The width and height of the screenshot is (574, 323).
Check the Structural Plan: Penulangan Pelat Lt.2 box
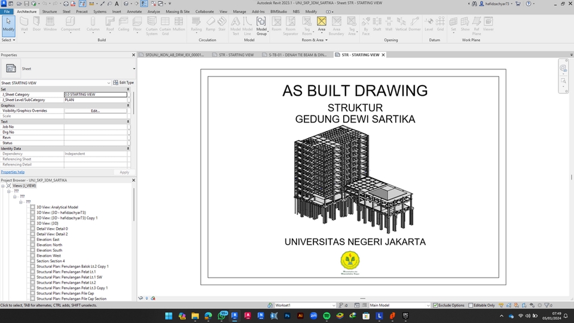[32, 283]
